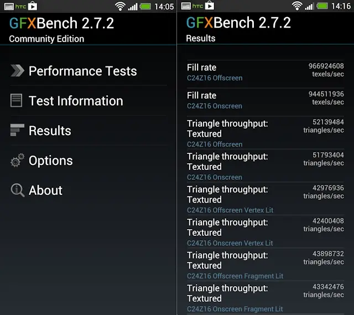Click the Performance Tests chevron icon
Screen dimensions: 354x315
[17, 71]
